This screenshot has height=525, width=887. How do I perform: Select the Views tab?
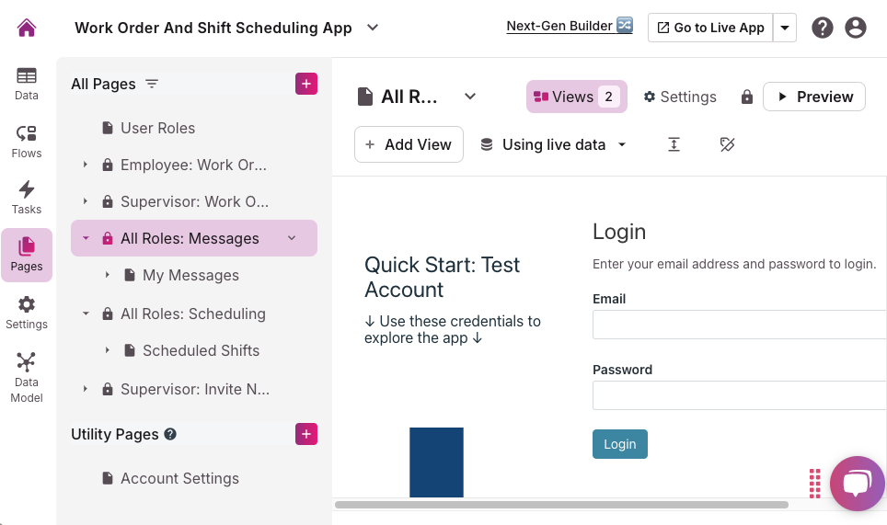576,97
